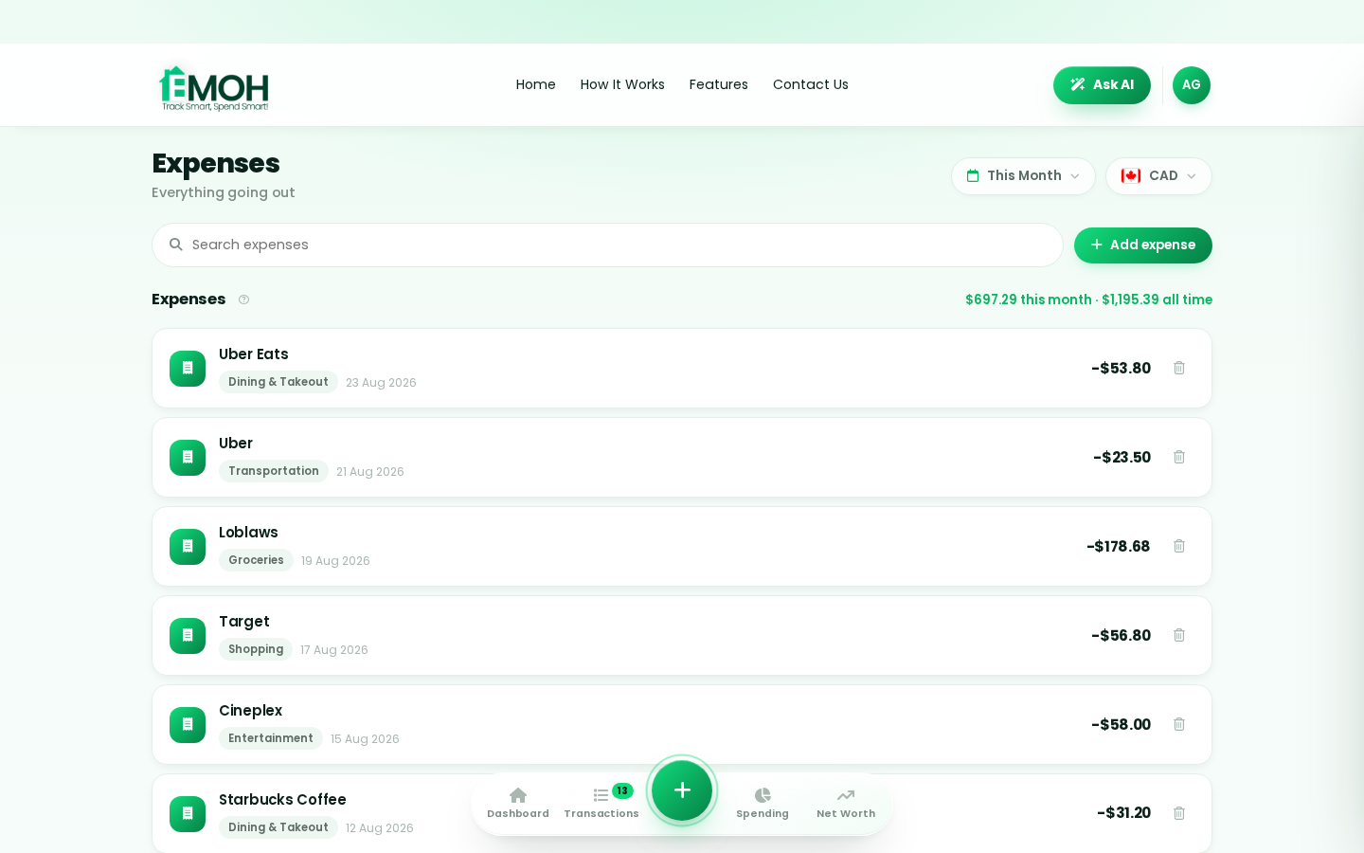Click the -$178.68 amount
Viewport: 1364px width, 853px height.
[x=1118, y=547]
